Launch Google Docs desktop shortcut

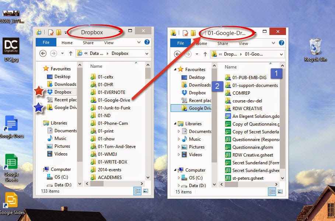pos(11,127)
